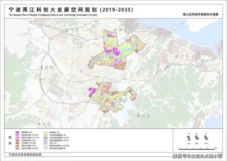
Task: Click the 图例 legend heading
Action: pyautogui.click(x=10, y=140)
